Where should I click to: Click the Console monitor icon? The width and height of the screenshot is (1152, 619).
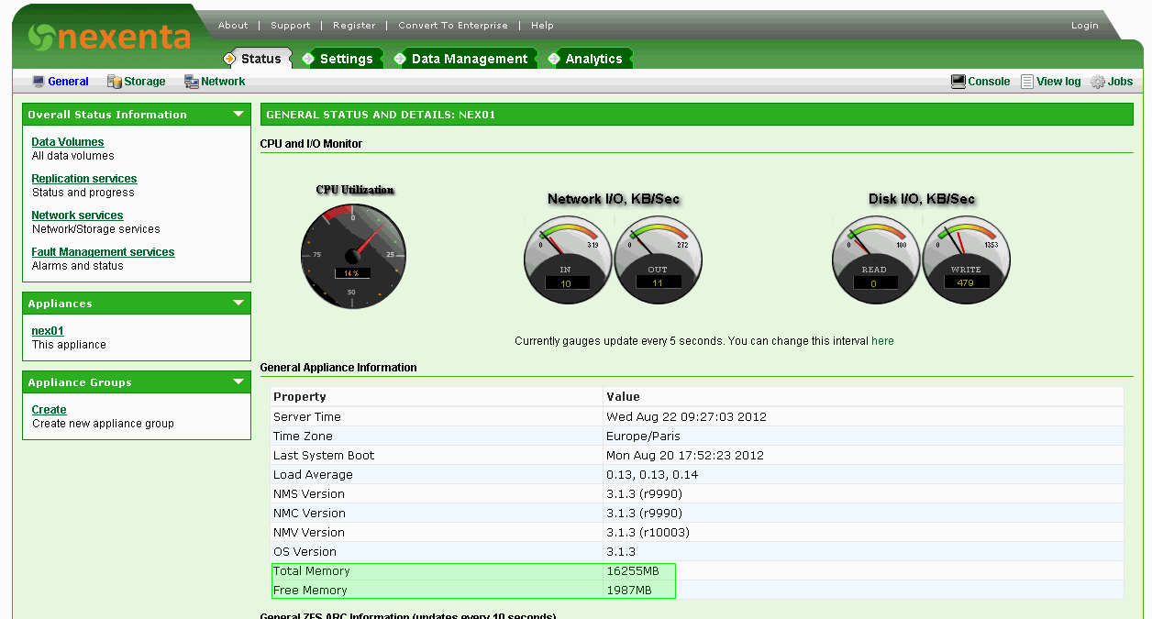(958, 82)
